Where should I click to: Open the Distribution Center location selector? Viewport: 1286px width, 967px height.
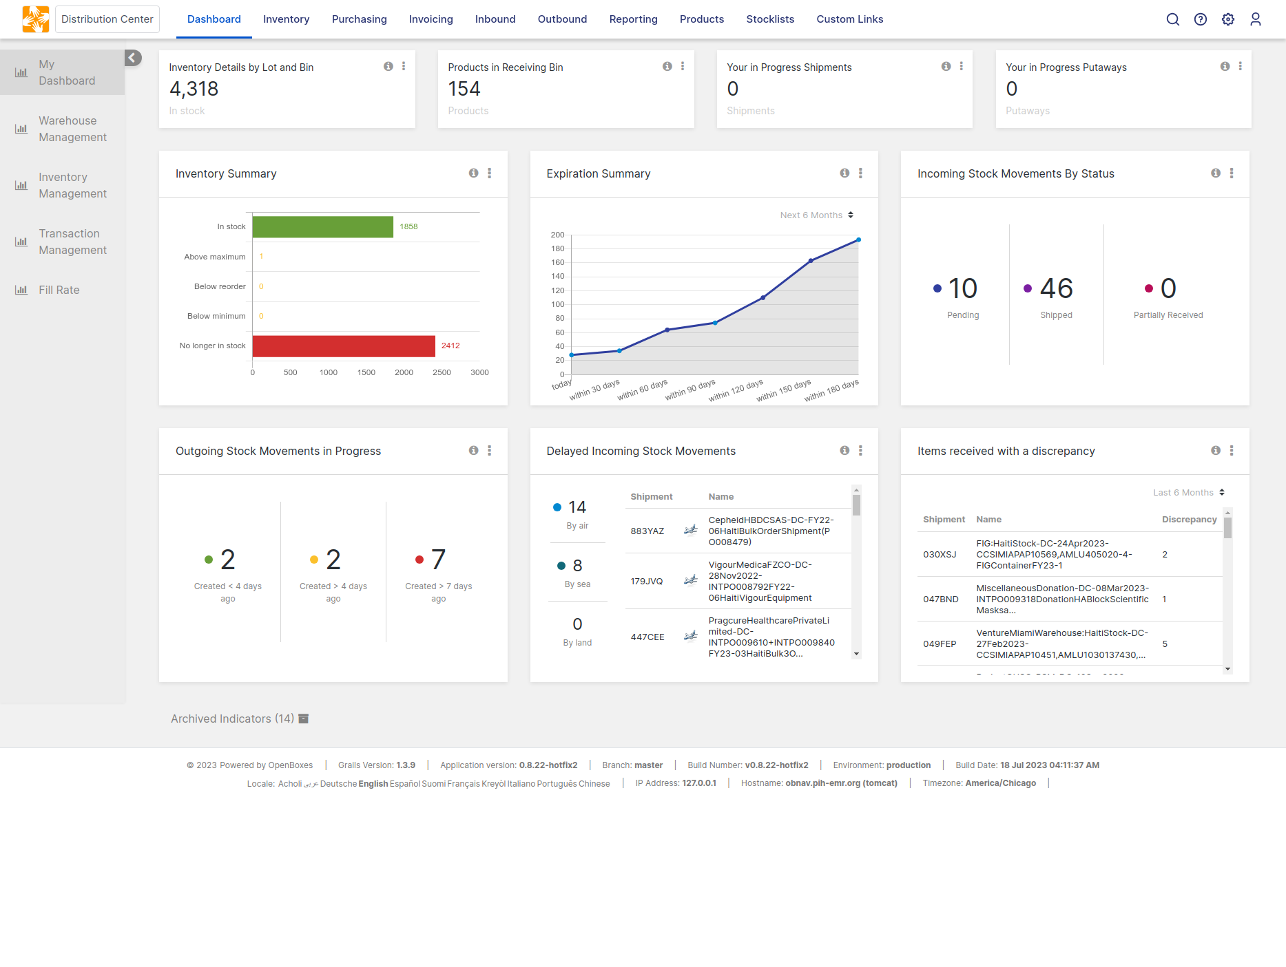(107, 19)
